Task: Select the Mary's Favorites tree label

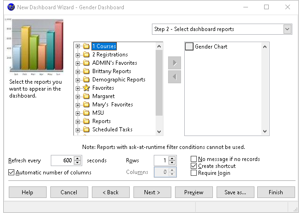Action: tap(113, 105)
